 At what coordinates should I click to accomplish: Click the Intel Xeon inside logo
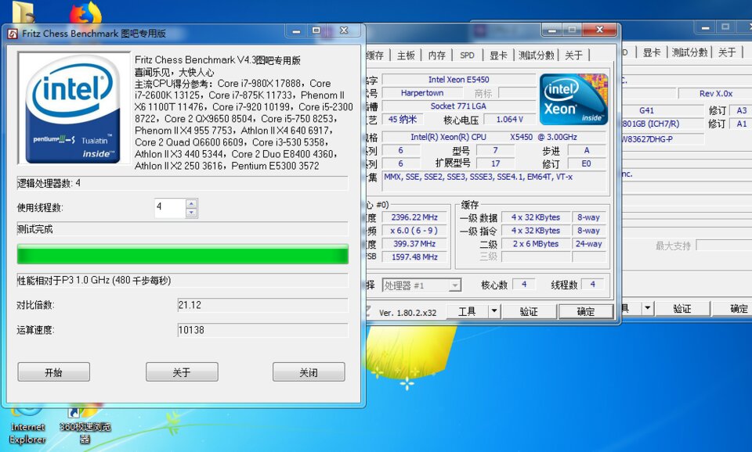(x=573, y=99)
